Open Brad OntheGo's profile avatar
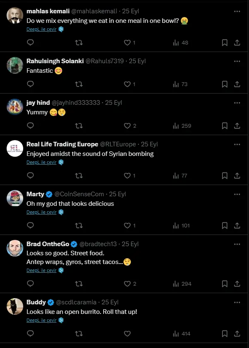This screenshot has width=249, height=348. point(15,248)
